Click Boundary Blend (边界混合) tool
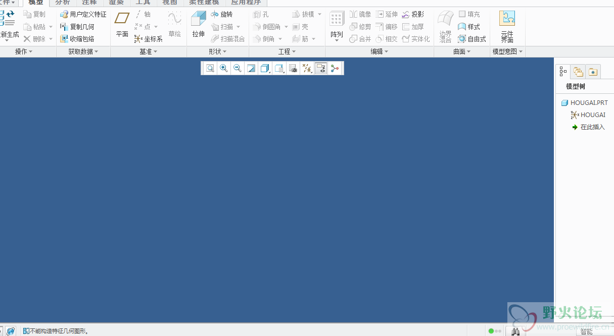614x336 pixels. tap(445, 27)
